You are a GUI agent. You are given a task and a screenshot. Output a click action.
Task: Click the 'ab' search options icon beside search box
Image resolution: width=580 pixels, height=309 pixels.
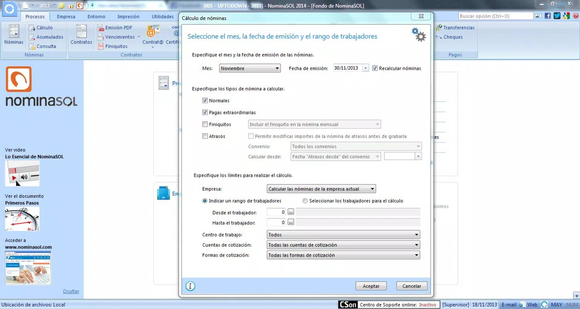538,16
